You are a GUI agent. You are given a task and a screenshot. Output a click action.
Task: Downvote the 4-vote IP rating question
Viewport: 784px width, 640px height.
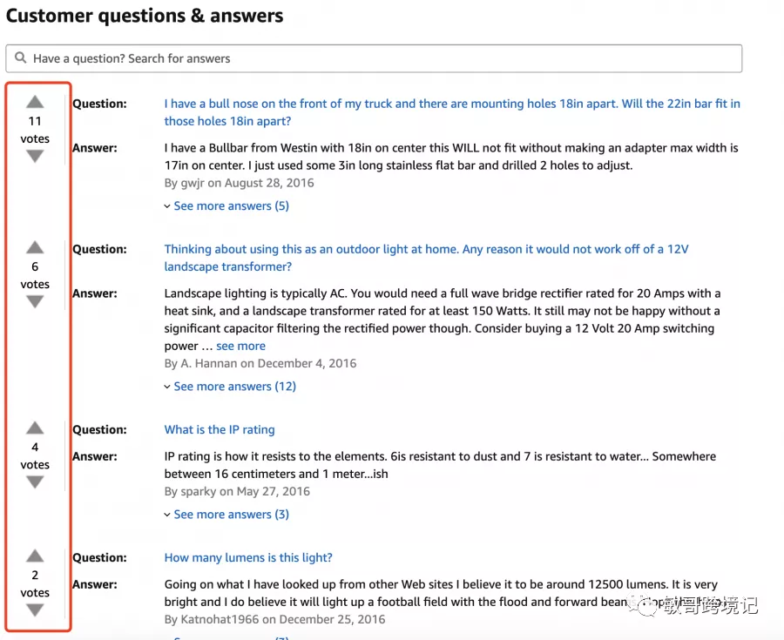[x=35, y=482]
